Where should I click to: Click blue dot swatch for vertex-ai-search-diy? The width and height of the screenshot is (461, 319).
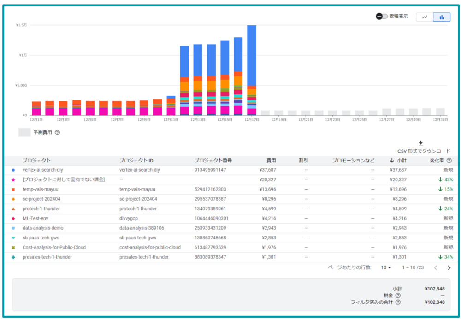point(13,170)
